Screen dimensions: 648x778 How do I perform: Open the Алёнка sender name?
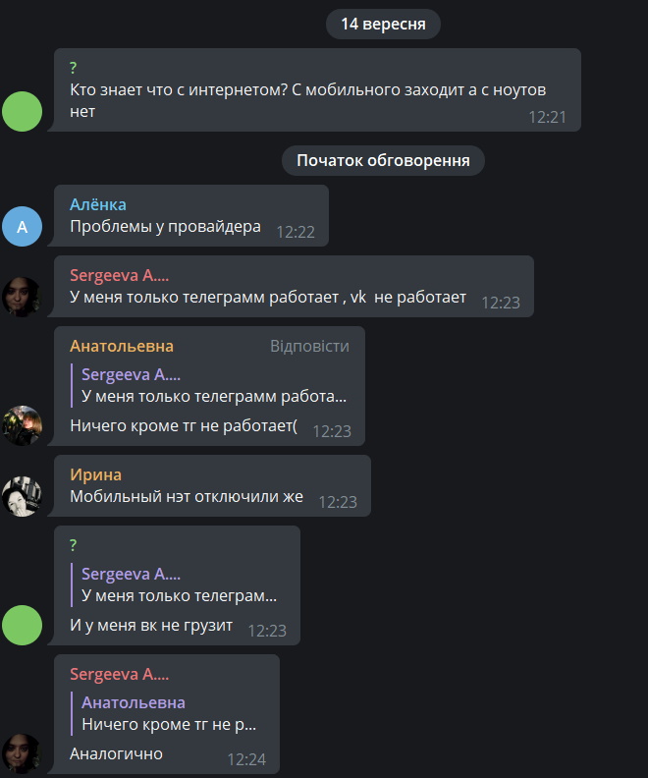coord(97,204)
